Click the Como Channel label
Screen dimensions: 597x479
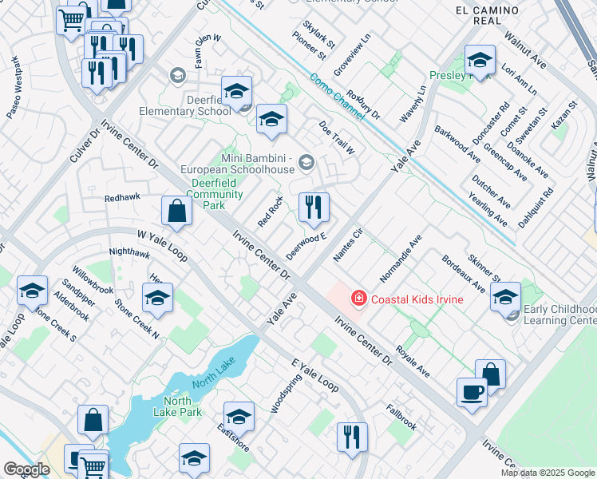coord(337,97)
